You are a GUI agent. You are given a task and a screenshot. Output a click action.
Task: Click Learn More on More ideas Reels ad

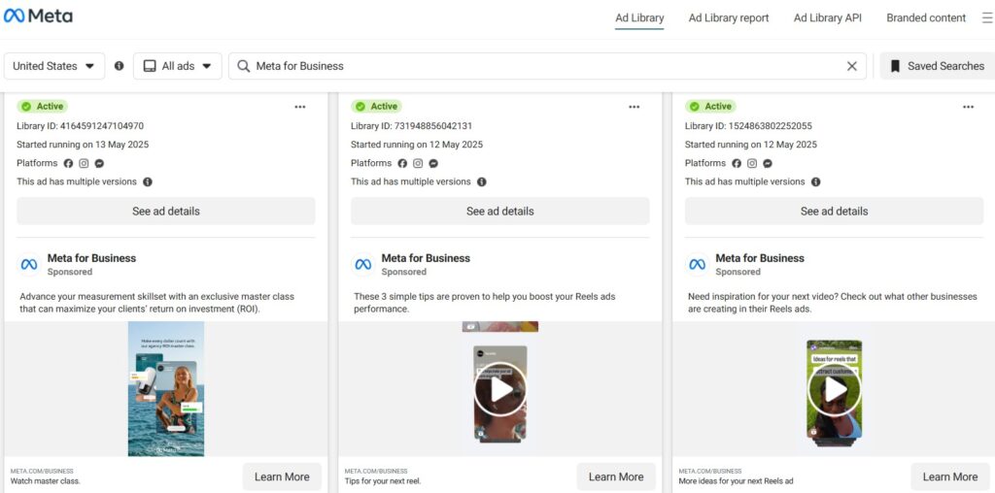point(950,477)
